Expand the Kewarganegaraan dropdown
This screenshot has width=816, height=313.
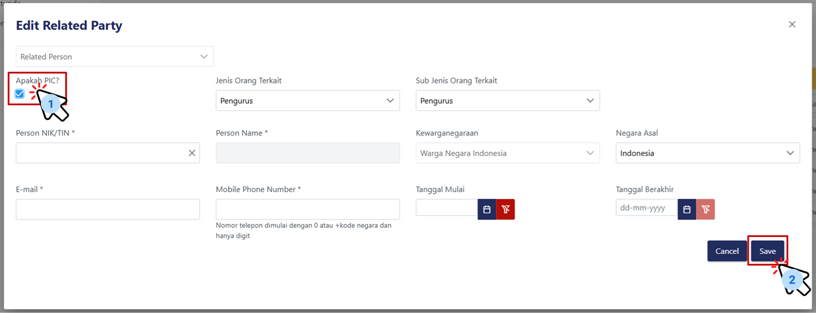pyautogui.click(x=507, y=153)
